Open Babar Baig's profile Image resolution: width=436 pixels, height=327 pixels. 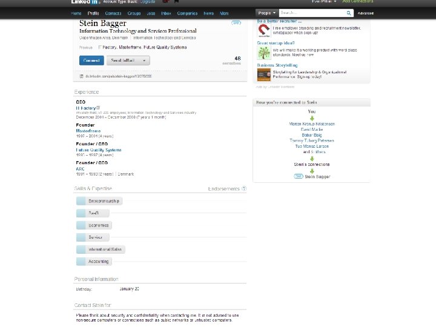[312, 135]
